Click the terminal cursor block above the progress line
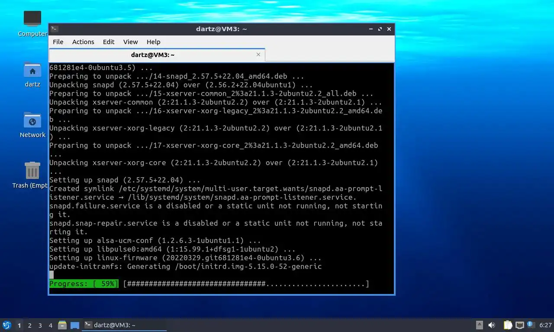This screenshot has width=554, height=332. coord(52,275)
